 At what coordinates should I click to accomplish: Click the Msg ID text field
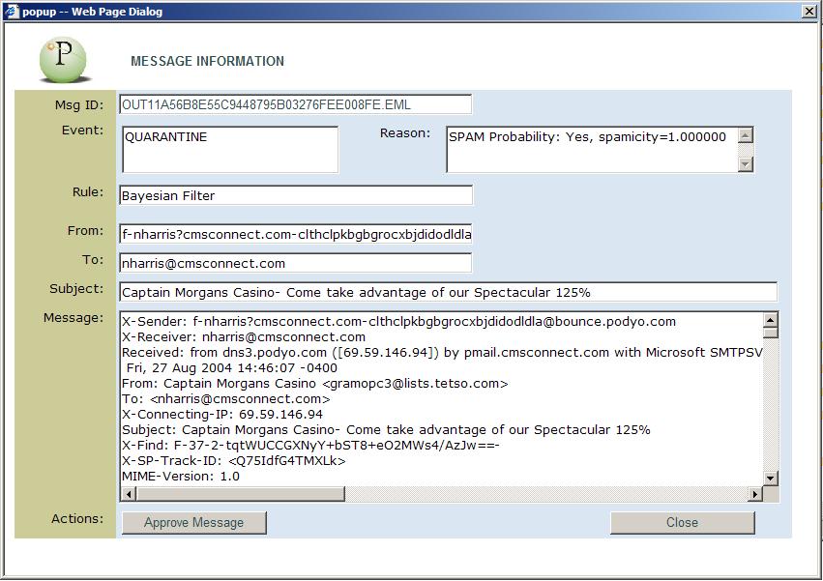(296, 104)
